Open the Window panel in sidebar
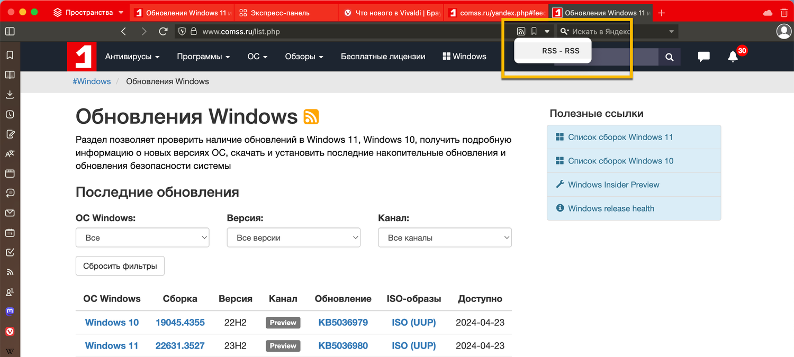Screen dimensions: 794x357 click(10, 173)
